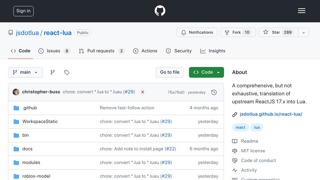Click the repository icon beside jsdotlua
This screenshot has height=180, width=320.
click(11, 33)
